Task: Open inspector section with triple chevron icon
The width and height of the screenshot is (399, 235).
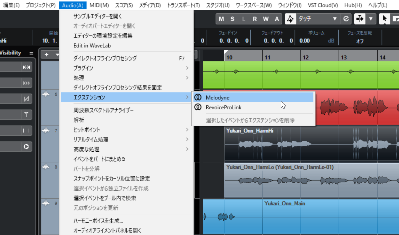Action: 26,83
